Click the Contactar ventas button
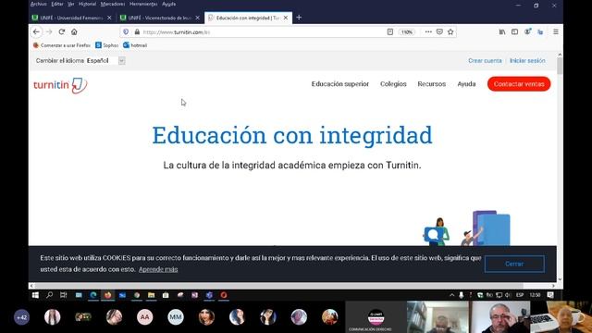The width and height of the screenshot is (592, 333). click(519, 84)
